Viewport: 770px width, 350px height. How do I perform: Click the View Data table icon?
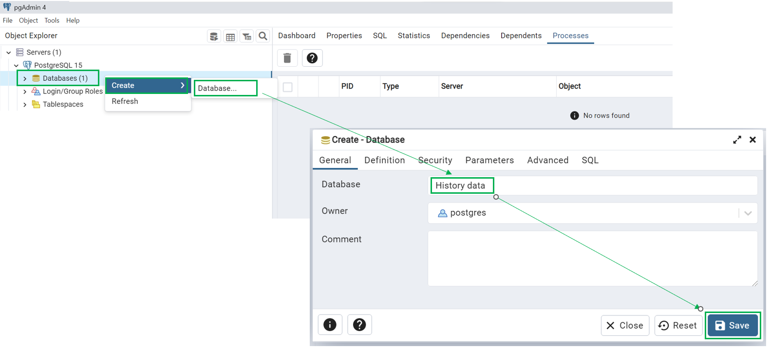click(x=230, y=37)
